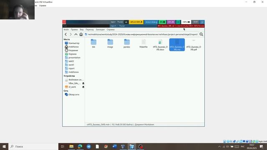Show hidden tray icons chevron
Screen dimensions: 267x150
[219, 147]
